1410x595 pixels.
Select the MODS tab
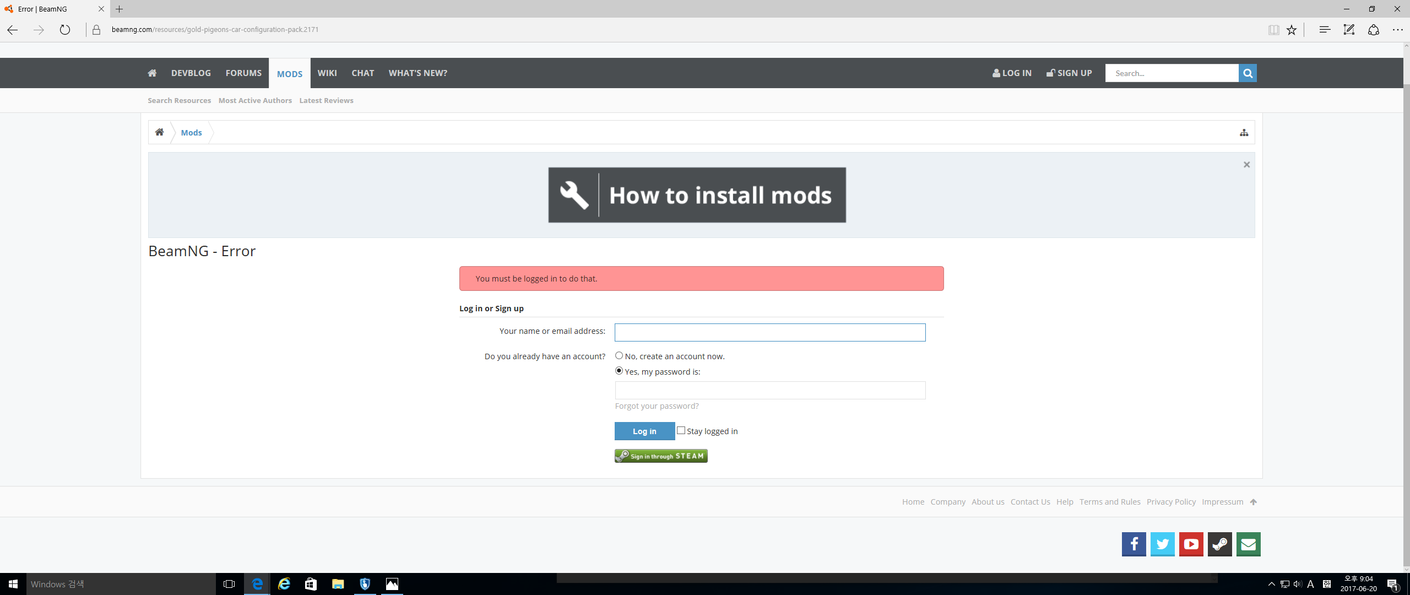click(290, 74)
